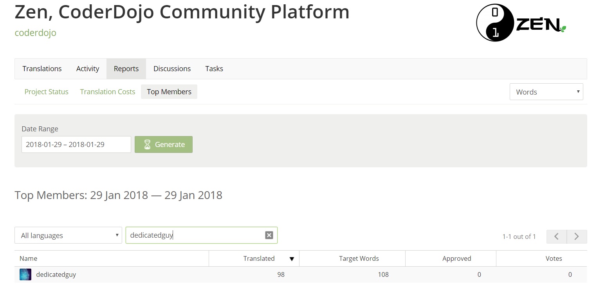Click the target words value 108
The height and width of the screenshot is (303, 597).
(383, 274)
